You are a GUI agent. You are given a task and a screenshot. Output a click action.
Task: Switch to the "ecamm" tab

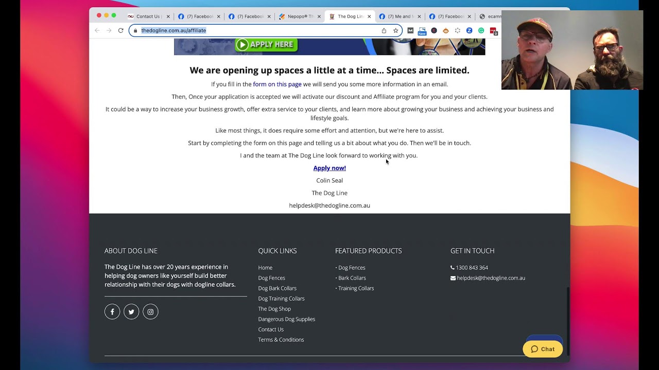point(489,16)
